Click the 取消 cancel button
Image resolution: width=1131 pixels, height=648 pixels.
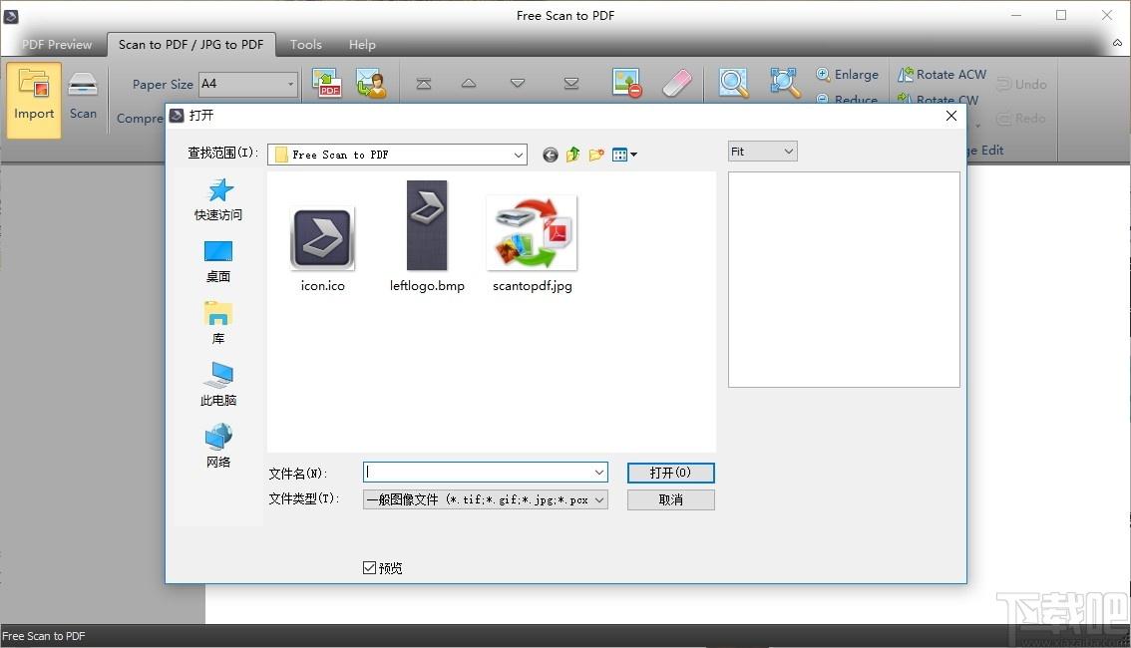click(x=671, y=499)
